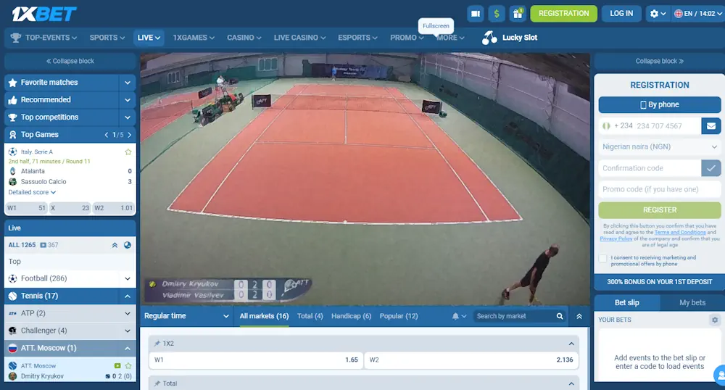Open the 1XGAMES menu
Screen dimensions: 725x390
194,38
